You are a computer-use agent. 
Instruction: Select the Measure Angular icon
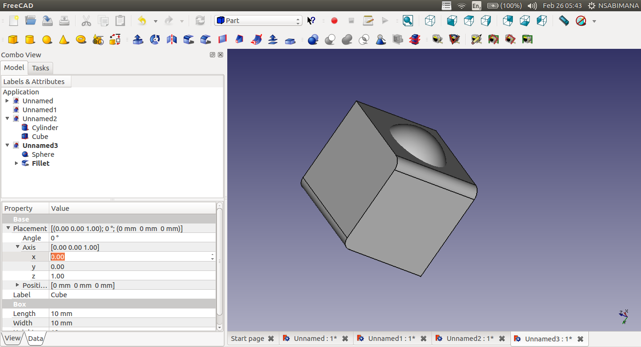coord(455,39)
